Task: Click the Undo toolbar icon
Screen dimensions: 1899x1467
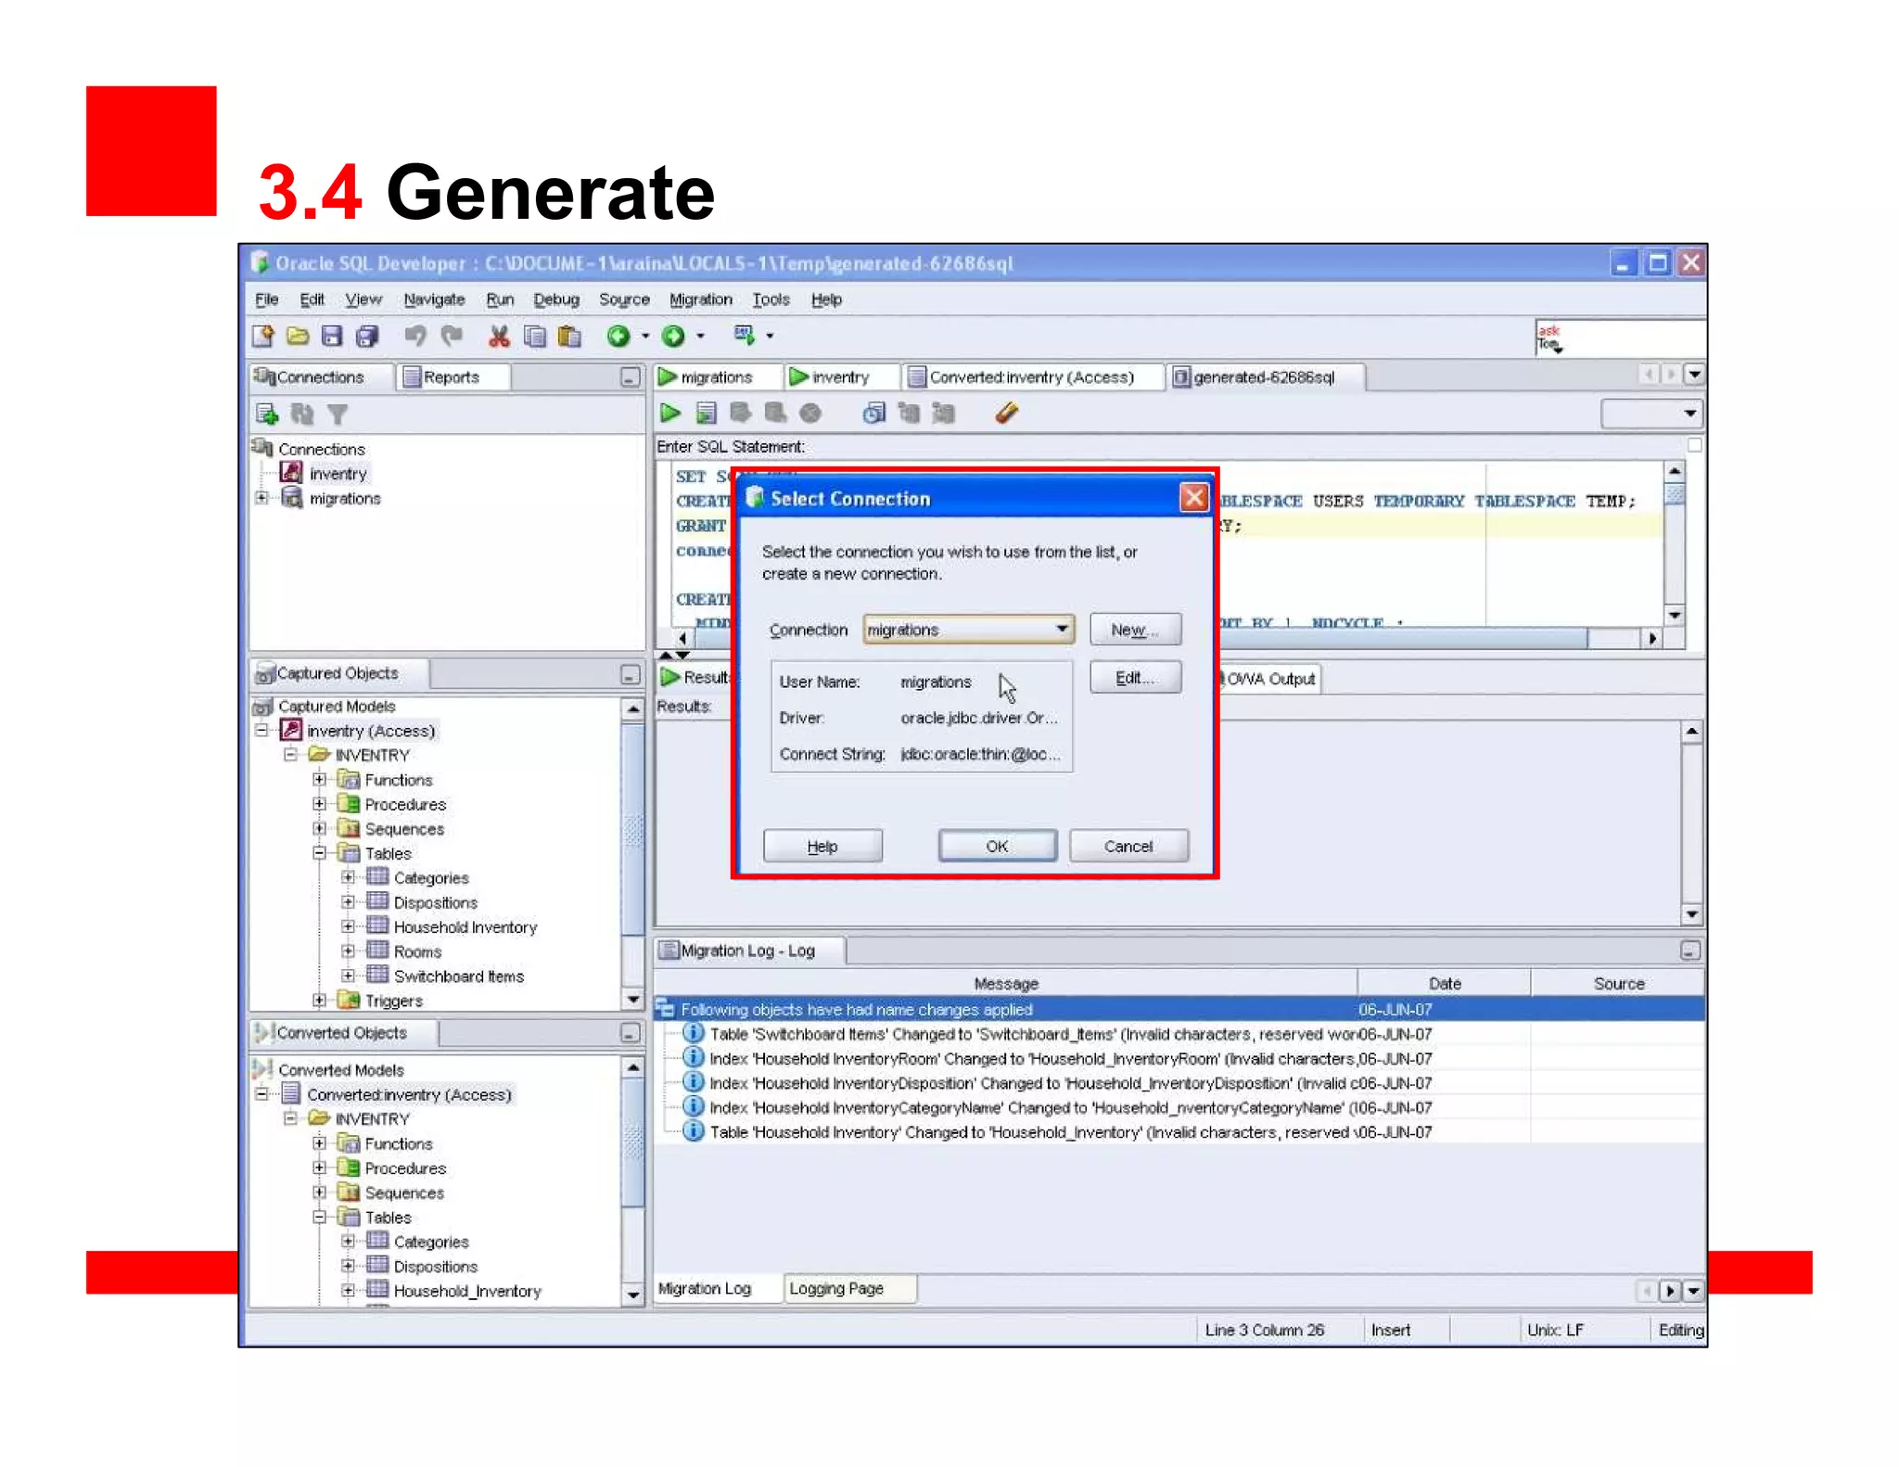Action: point(415,336)
